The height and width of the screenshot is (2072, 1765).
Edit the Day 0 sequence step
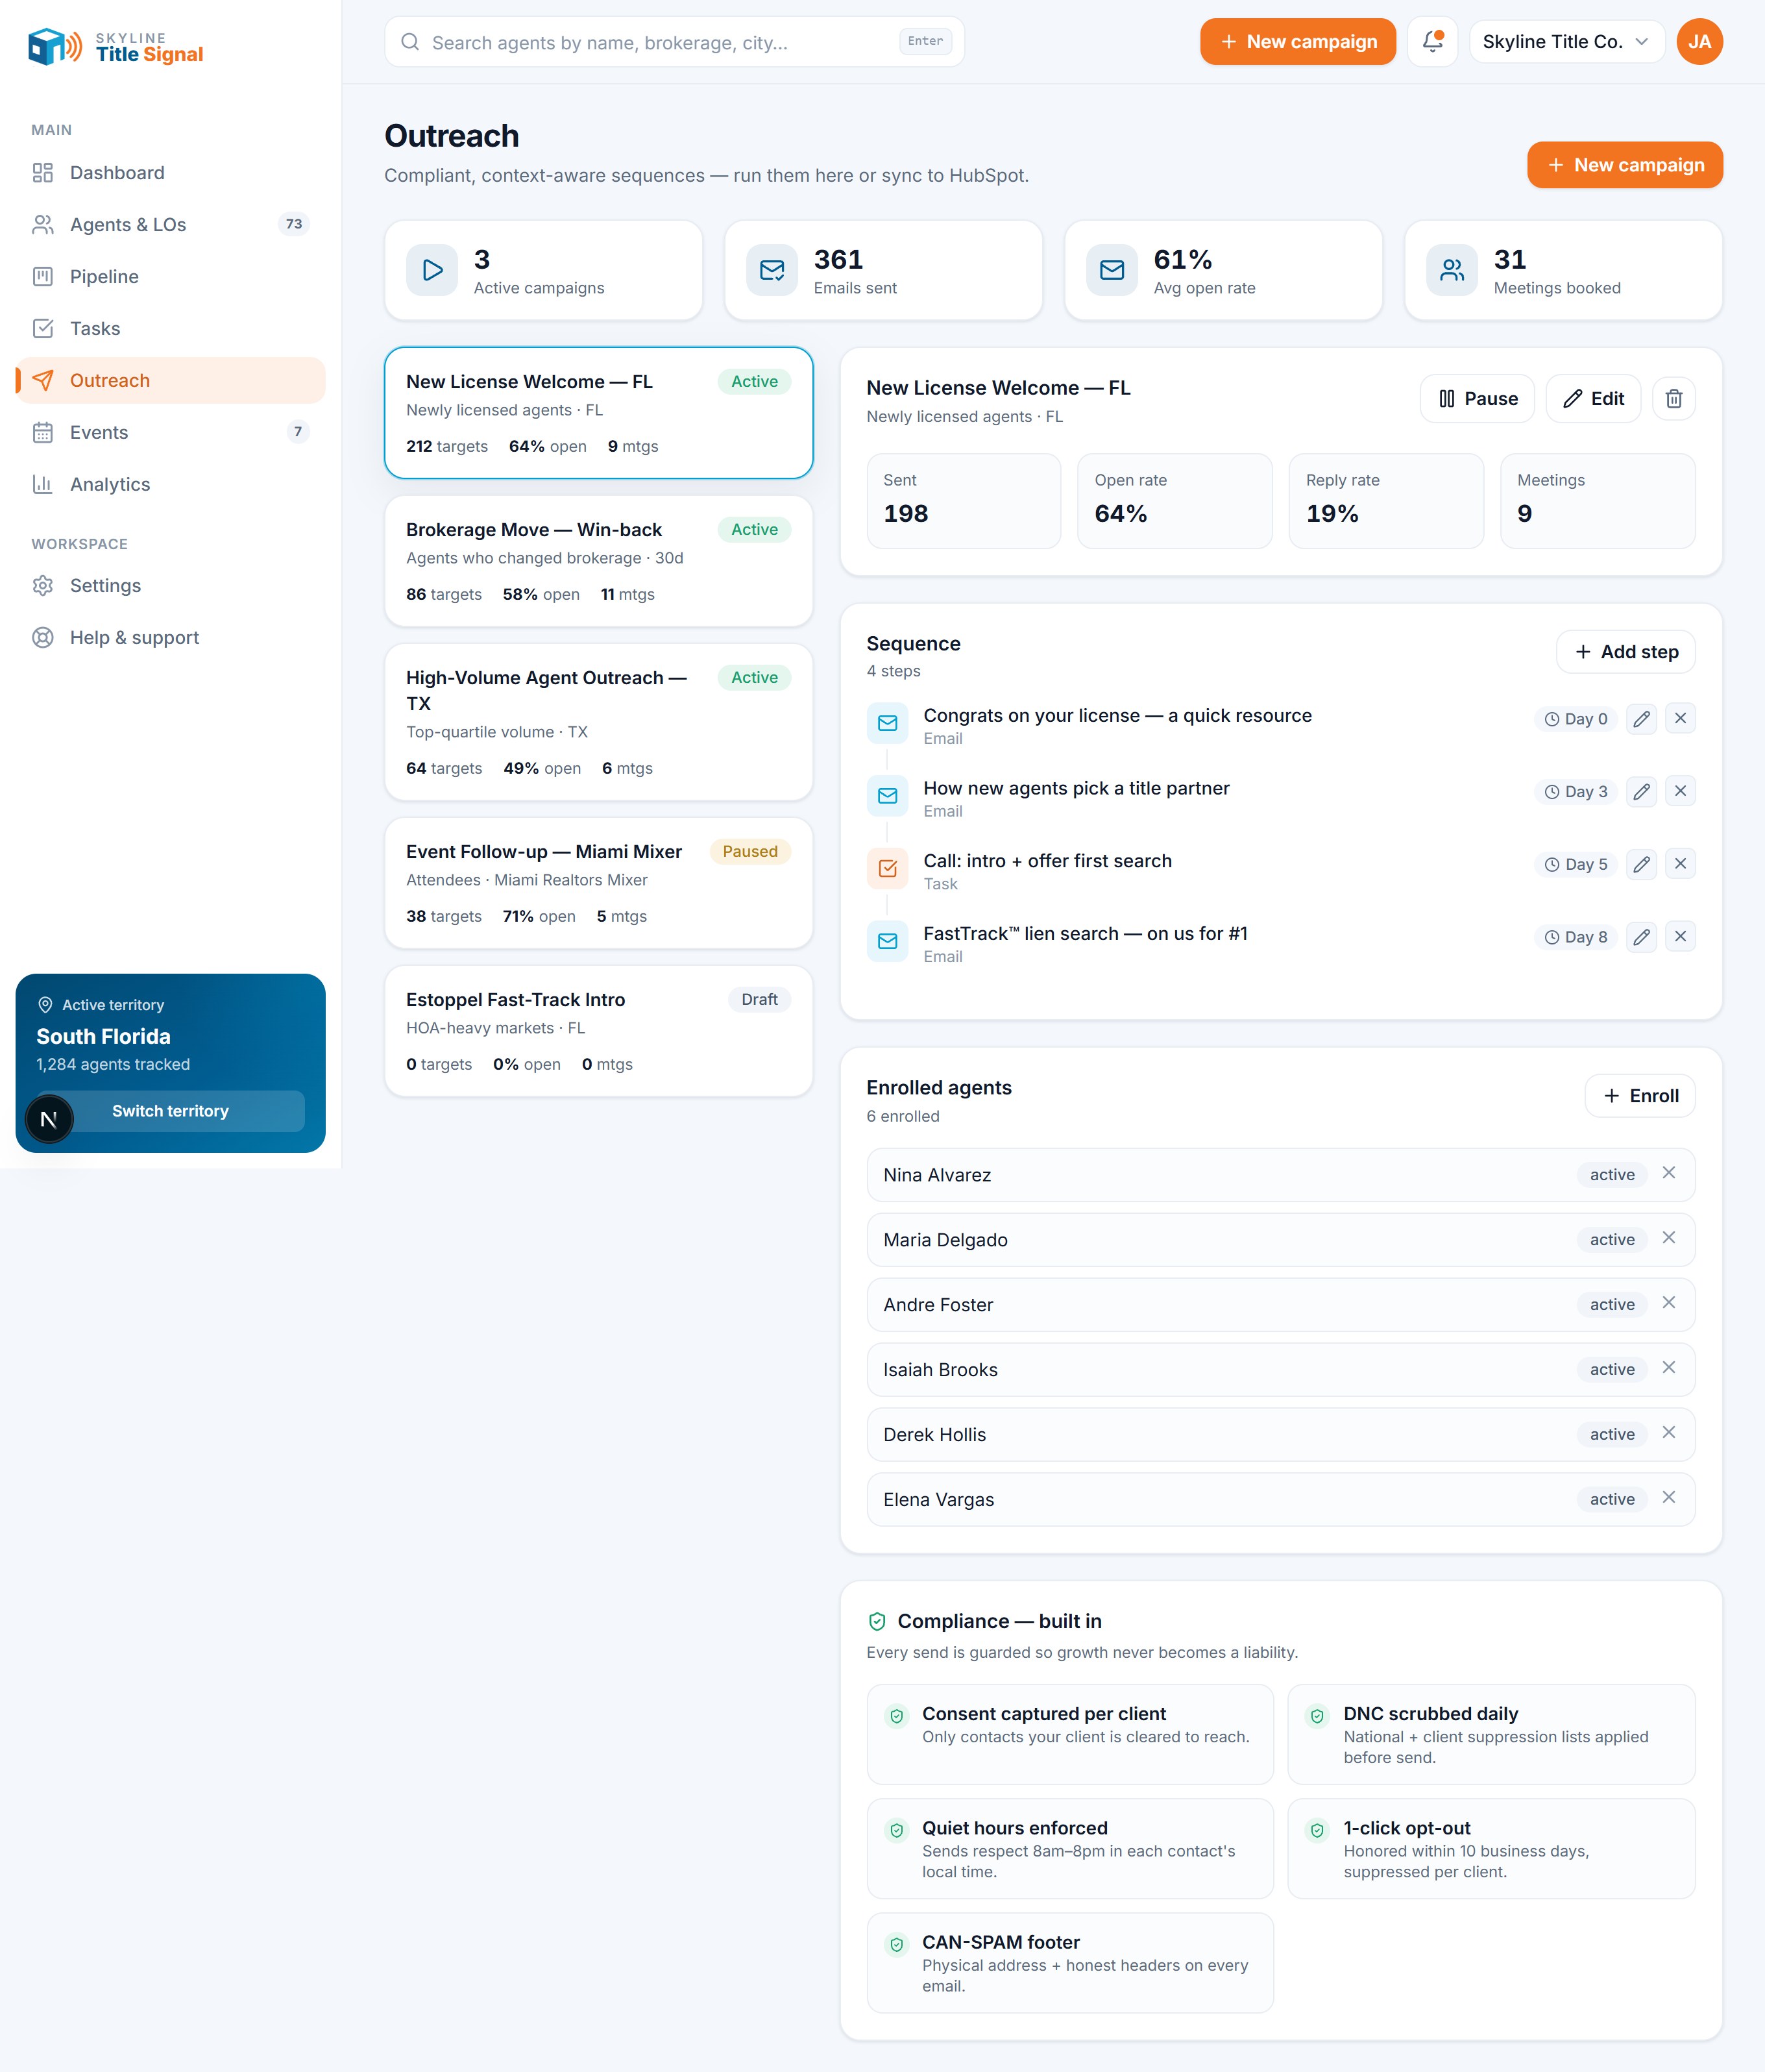(x=1641, y=719)
